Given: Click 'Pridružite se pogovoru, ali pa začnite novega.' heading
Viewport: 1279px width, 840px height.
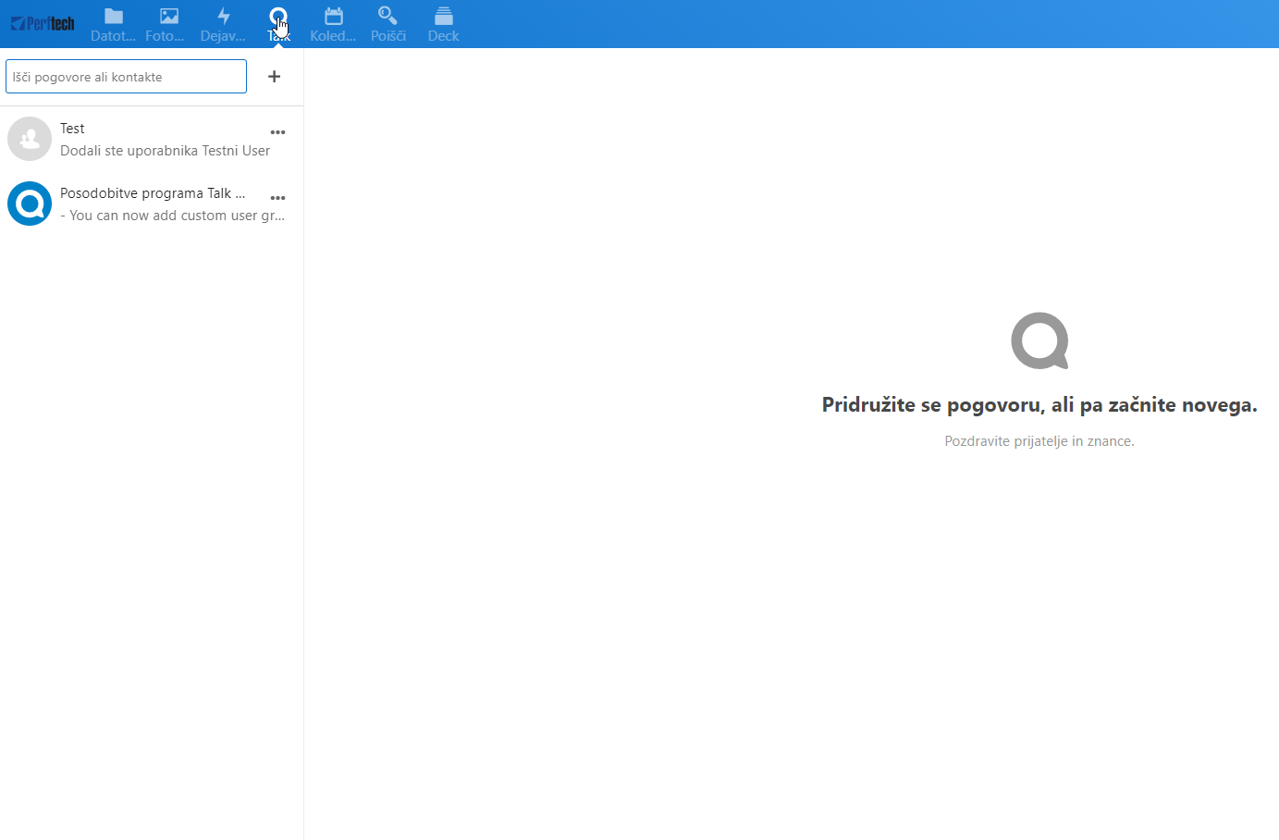Looking at the screenshot, I should click(1039, 405).
